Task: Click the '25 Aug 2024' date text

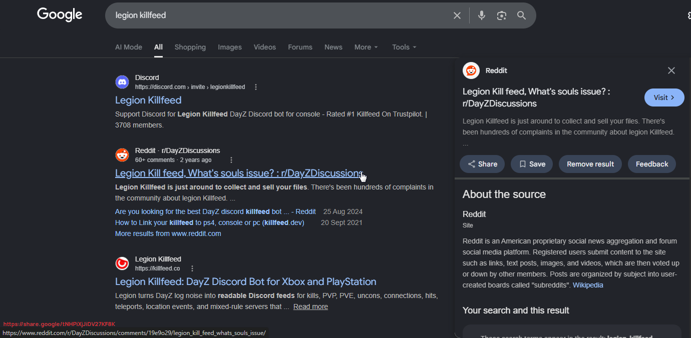Action: click(343, 211)
